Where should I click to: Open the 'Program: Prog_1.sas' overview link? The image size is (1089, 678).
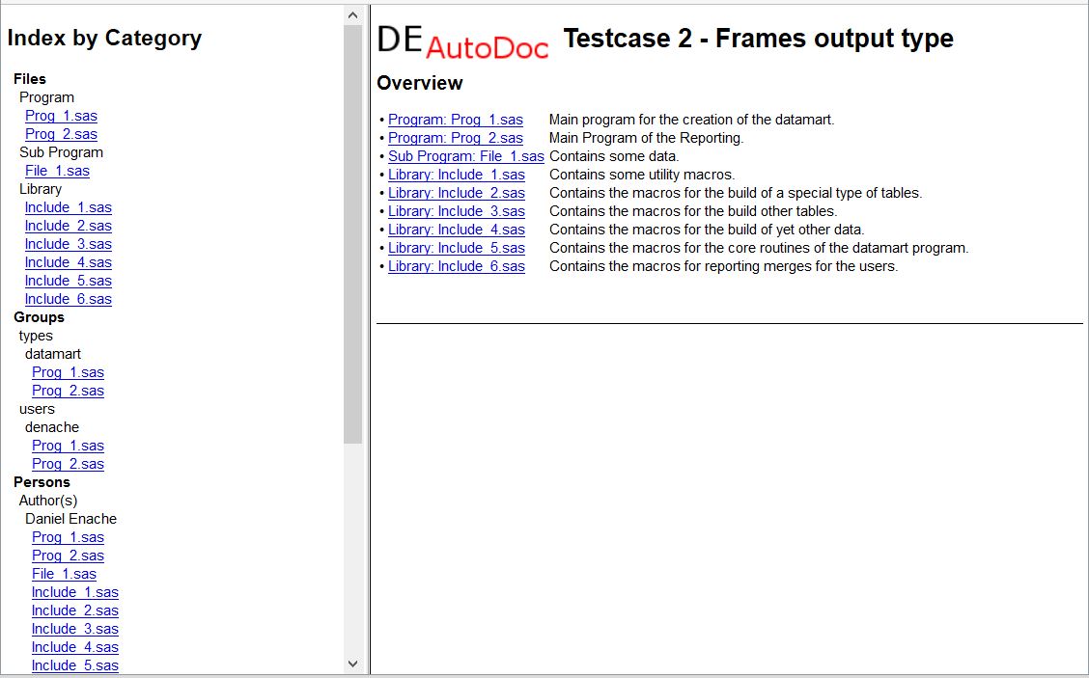tap(456, 120)
